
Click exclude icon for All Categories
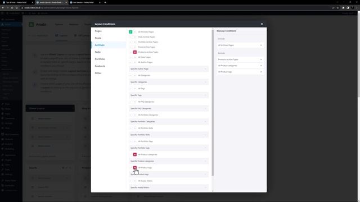(135, 75)
